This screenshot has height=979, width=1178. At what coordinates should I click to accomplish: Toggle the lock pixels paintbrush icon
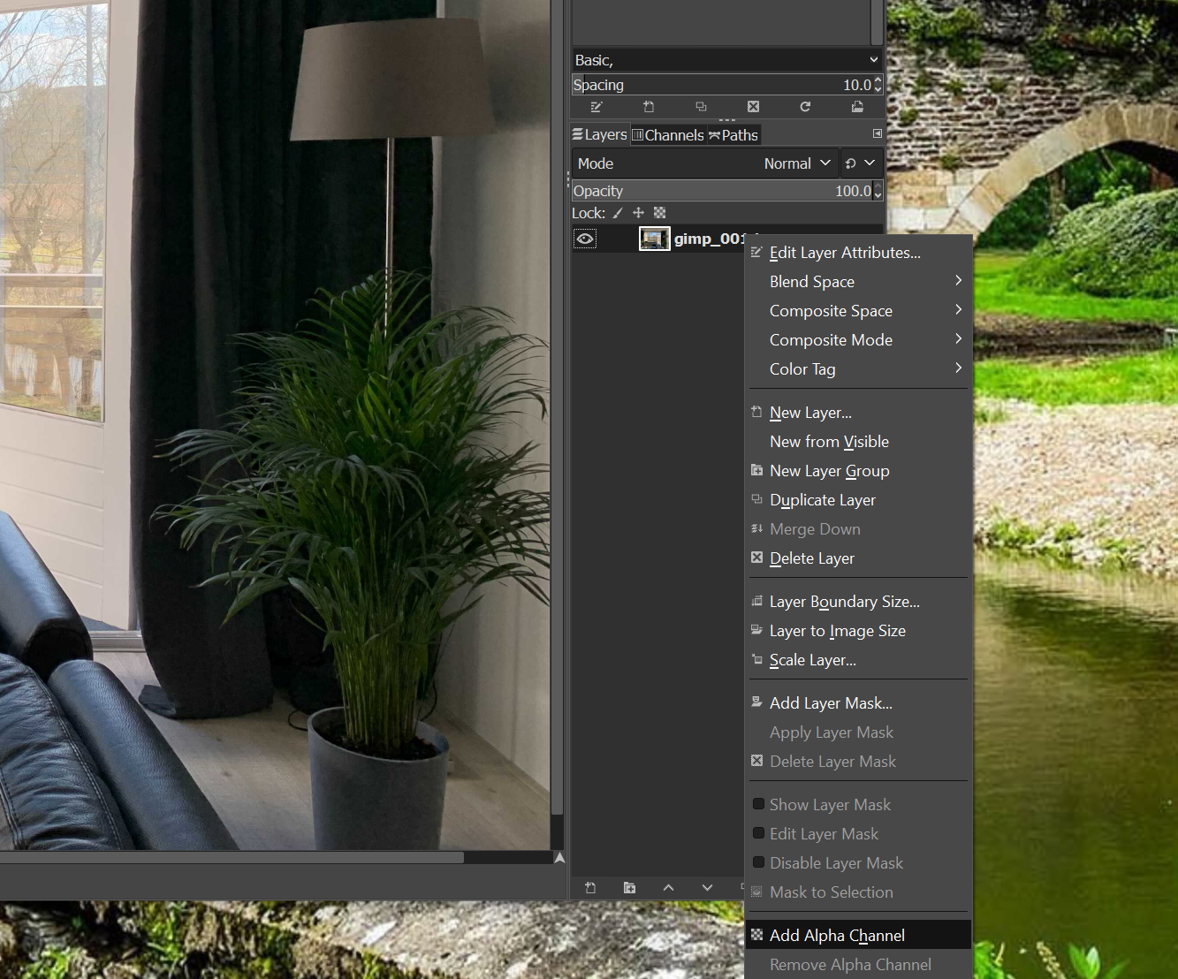coord(618,213)
